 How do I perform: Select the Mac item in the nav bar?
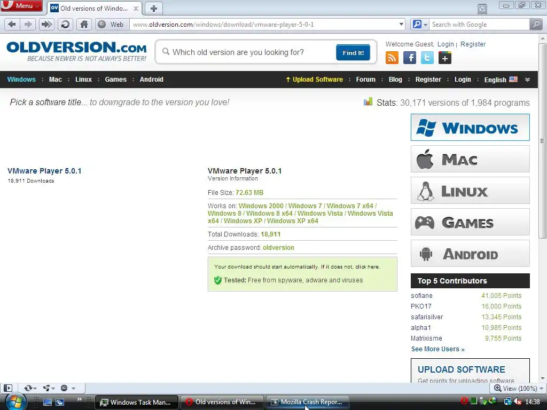tap(56, 80)
